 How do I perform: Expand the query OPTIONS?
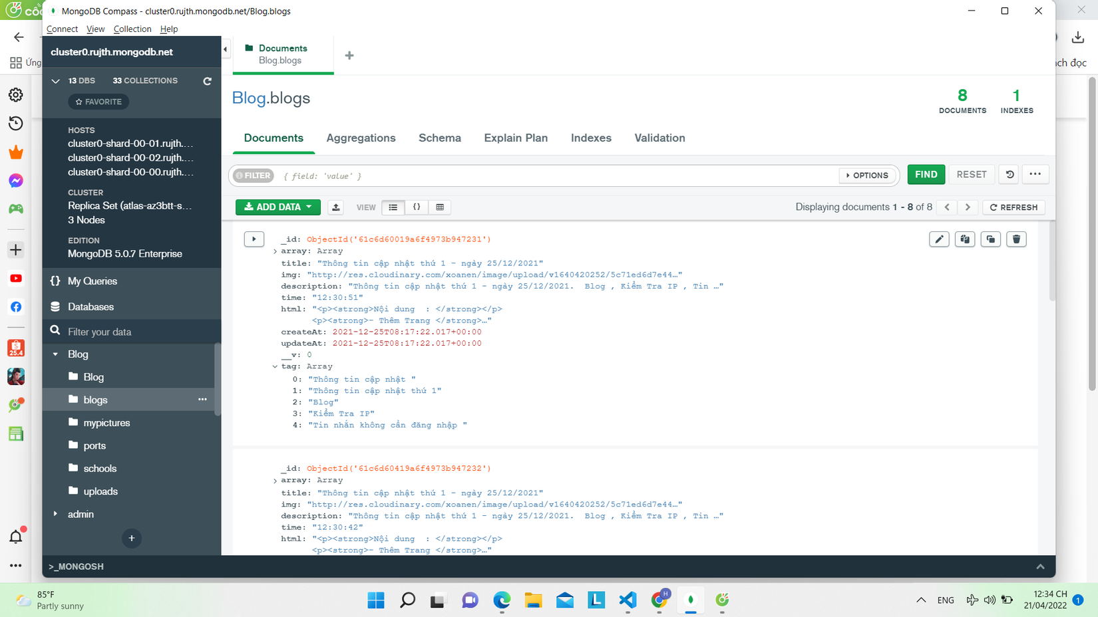pyautogui.click(x=867, y=176)
